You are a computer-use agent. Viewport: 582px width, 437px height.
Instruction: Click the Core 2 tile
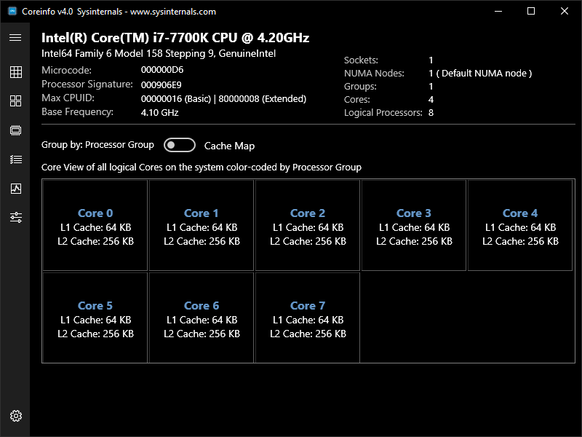point(308,226)
